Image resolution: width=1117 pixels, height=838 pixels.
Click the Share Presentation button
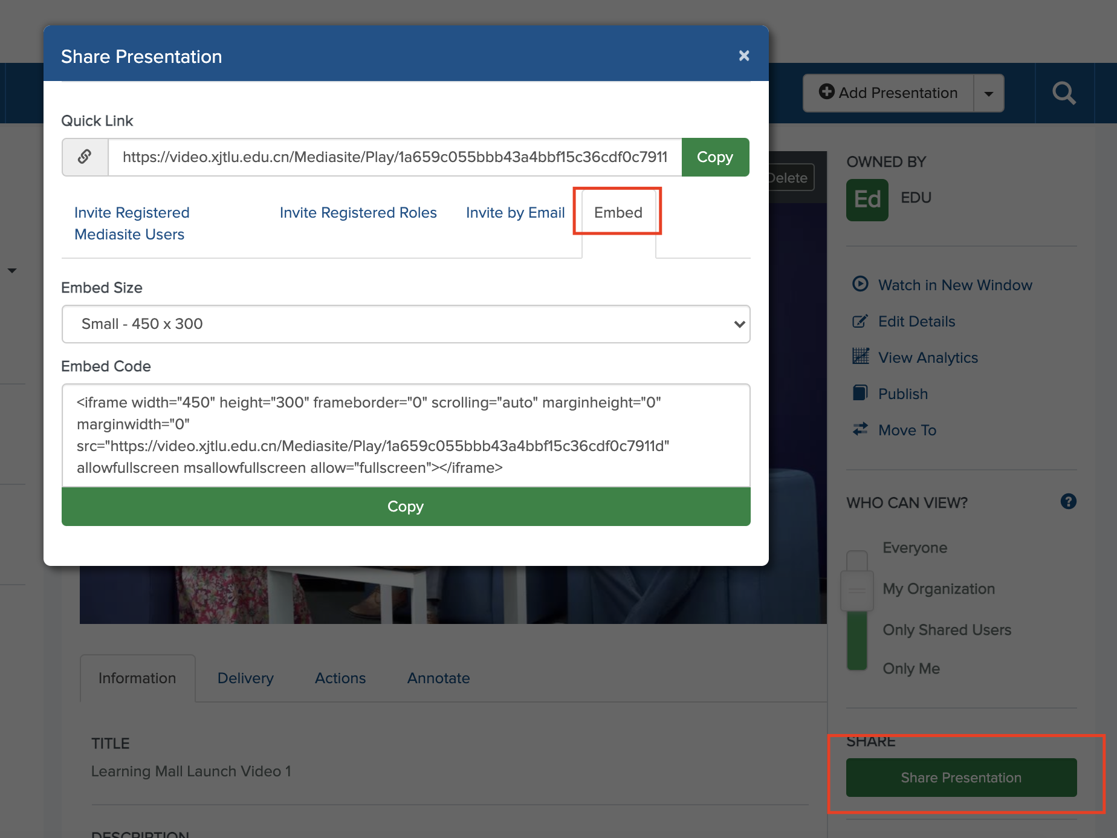point(961,778)
